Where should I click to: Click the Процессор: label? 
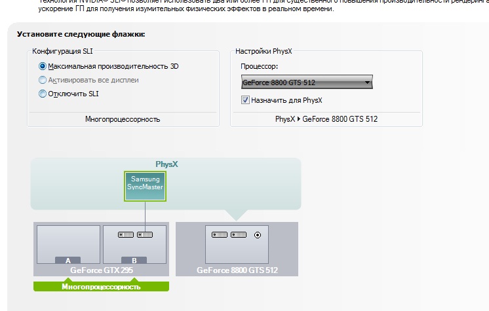pos(259,66)
